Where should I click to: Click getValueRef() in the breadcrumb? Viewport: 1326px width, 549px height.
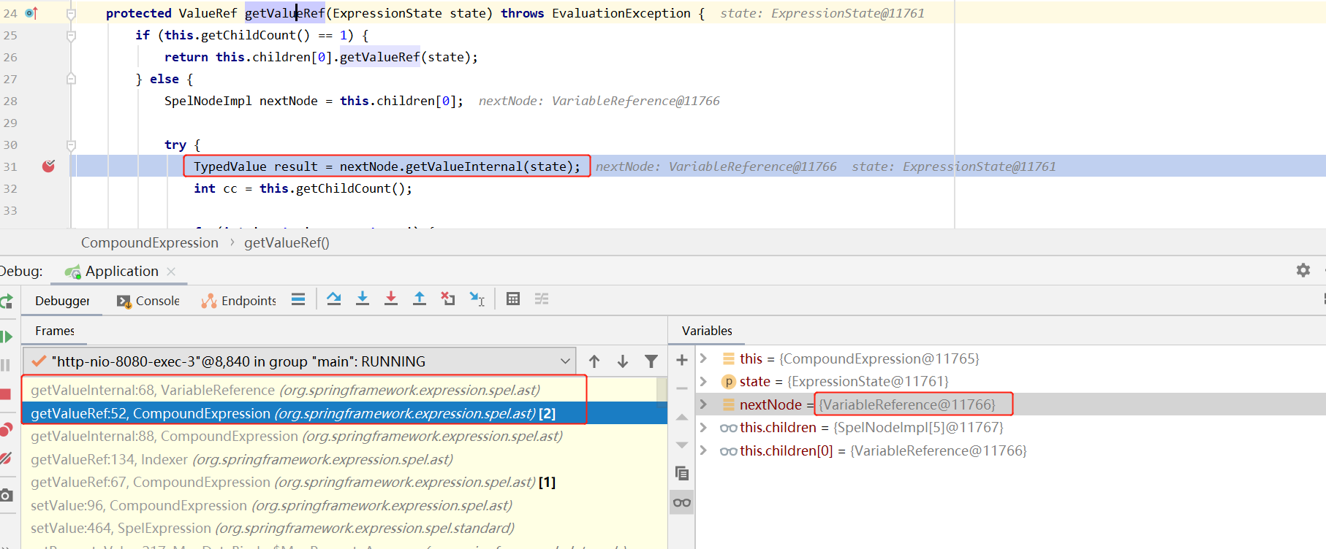(x=287, y=242)
